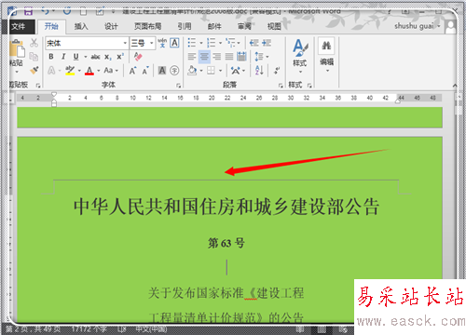Collapse the ribbon with the up arrow

[x=455, y=86]
